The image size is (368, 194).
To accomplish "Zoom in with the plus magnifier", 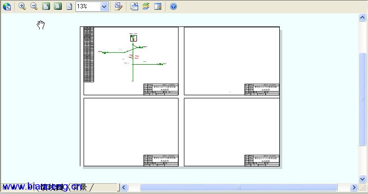I will point(23,6).
